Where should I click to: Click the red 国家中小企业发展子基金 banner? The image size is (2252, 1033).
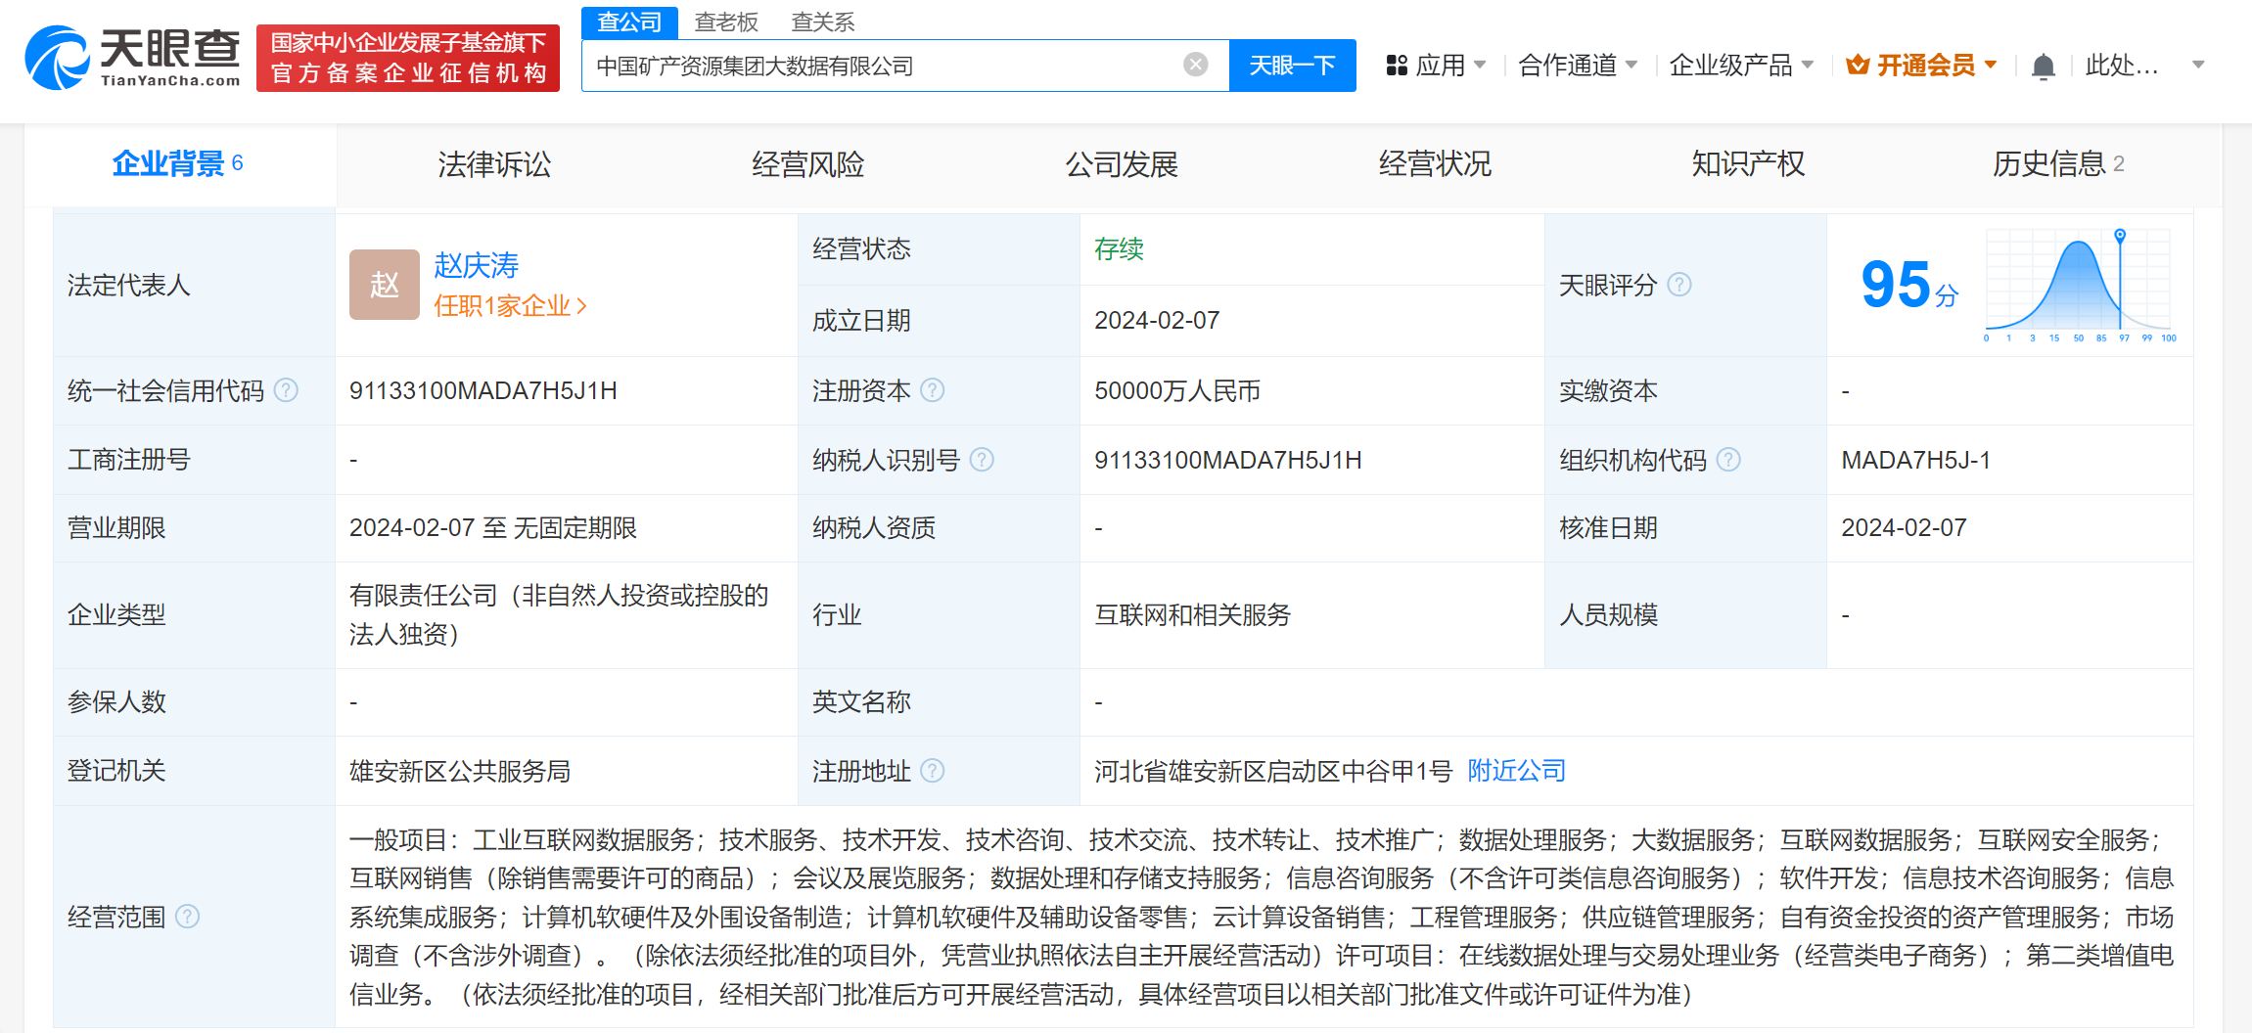coord(408,58)
